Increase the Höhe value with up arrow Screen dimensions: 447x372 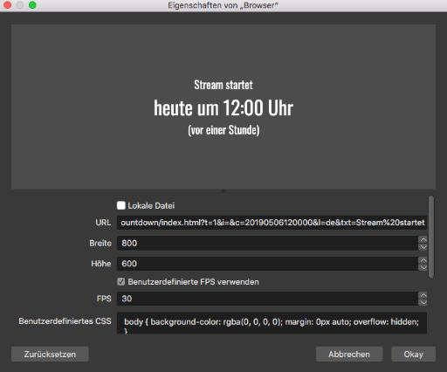click(423, 260)
